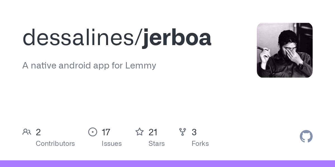The height and width of the screenshot is (167, 335).
Task: Click the Forks label
Action: [200, 144]
